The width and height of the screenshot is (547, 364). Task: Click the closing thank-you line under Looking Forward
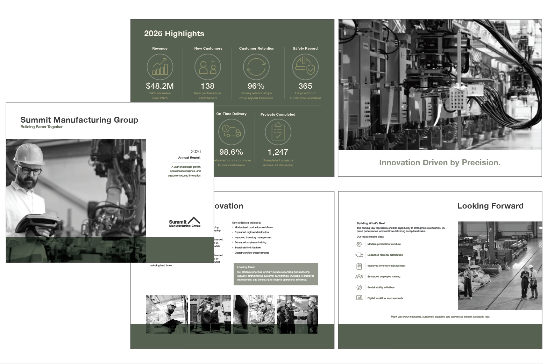[x=440, y=317]
